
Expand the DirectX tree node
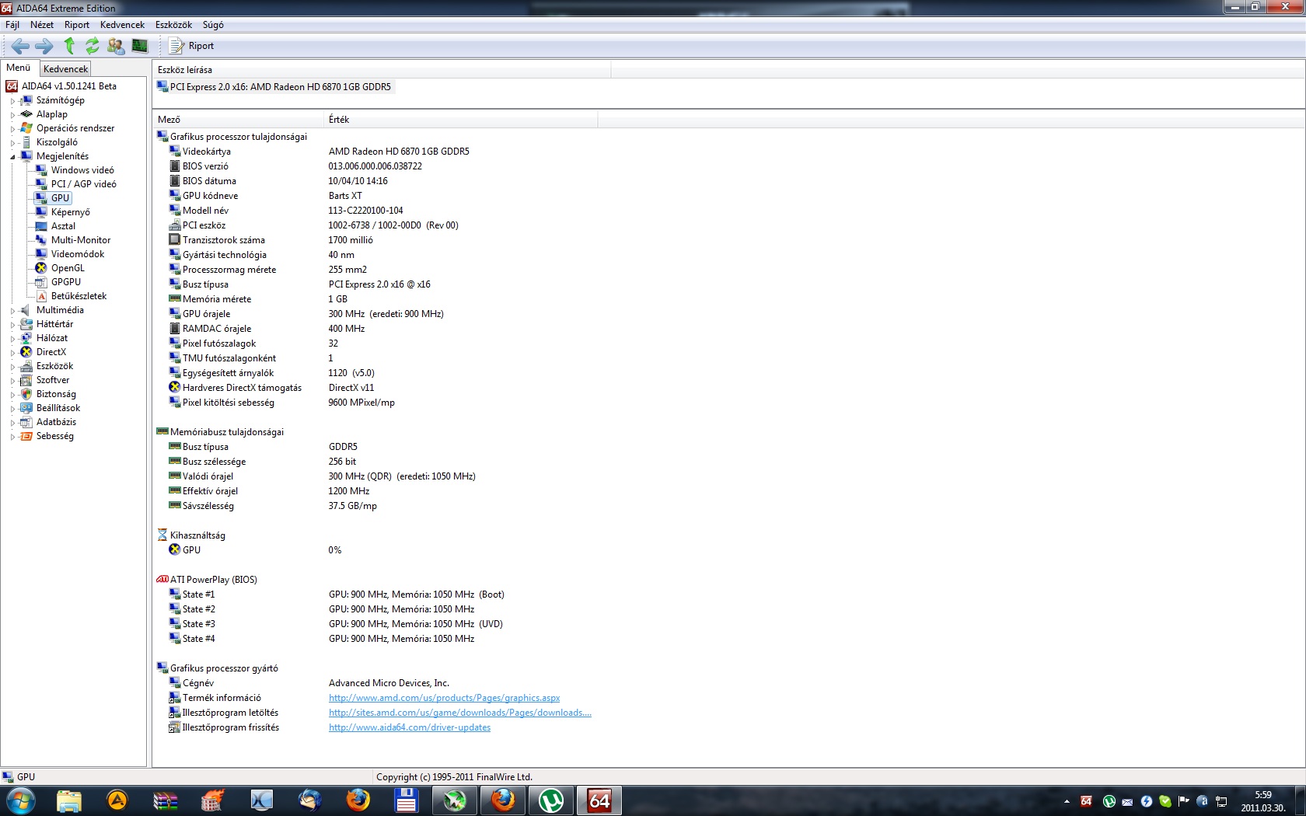(12, 353)
